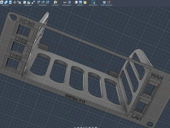Click the New Component icon in Ensamblar
This screenshot has width=170, height=128.
coord(25,2)
